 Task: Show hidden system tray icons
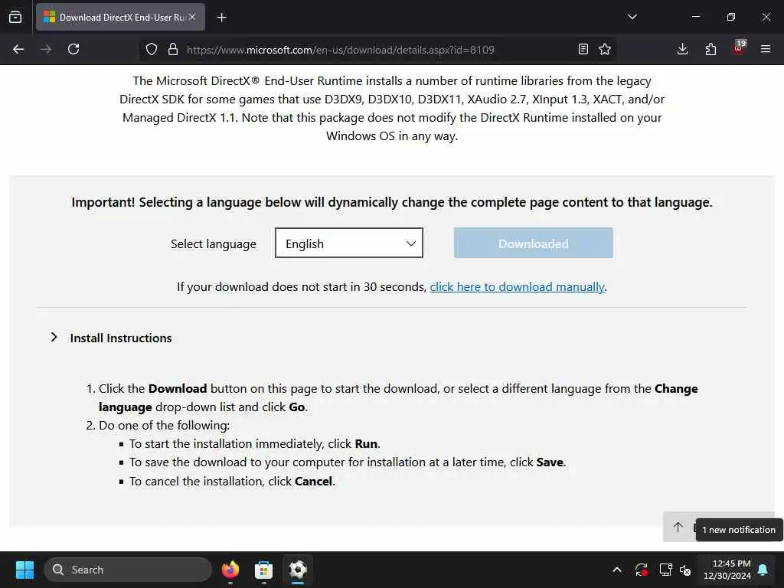tap(617, 570)
